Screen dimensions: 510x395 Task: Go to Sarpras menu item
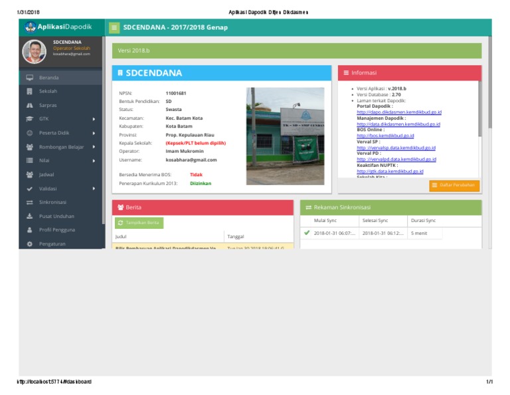60,105
